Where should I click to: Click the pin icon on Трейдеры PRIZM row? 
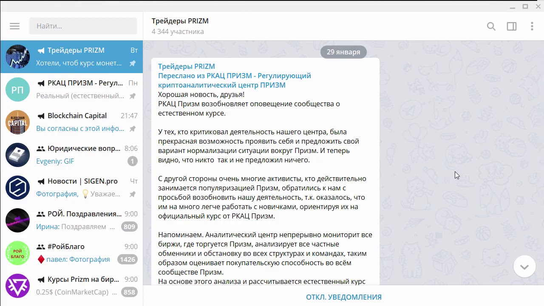[133, 63]
